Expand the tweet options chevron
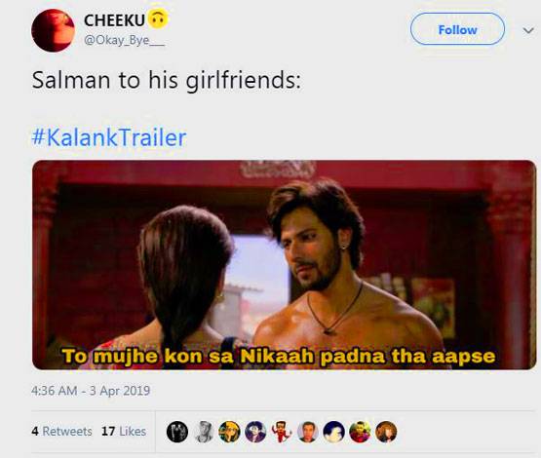 coord(528,30)
